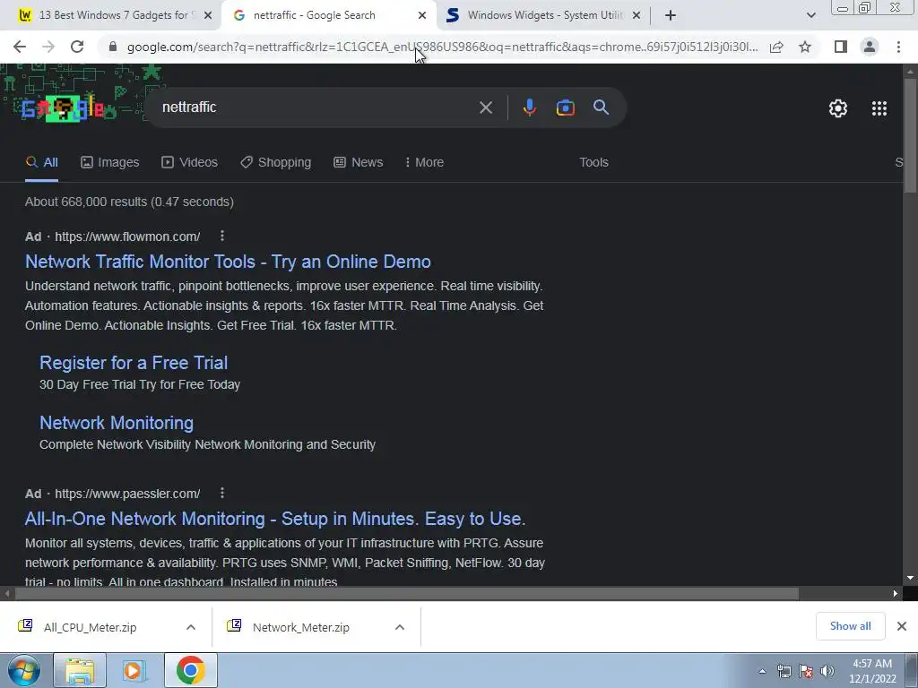
Task: Open Network Traffic Monitor Tools link
Action: pyautogui.click(x=228, y=262)
